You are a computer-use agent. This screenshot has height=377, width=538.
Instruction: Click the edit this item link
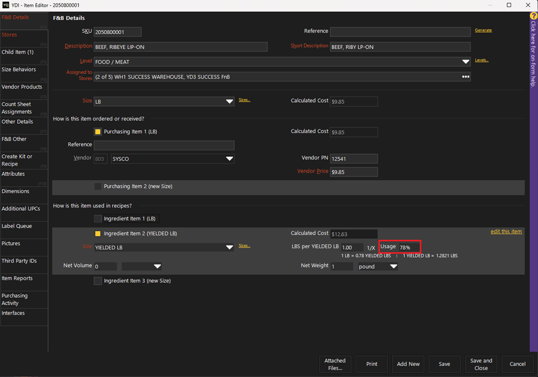(506, 231)
